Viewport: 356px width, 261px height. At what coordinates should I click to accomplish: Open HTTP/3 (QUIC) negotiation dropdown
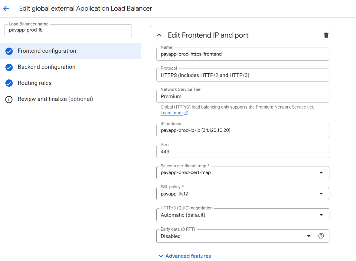coord(243,215)
